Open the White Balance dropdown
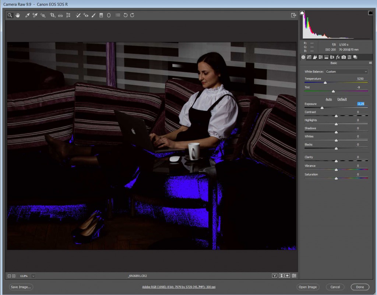 click(x=346, y=71)
